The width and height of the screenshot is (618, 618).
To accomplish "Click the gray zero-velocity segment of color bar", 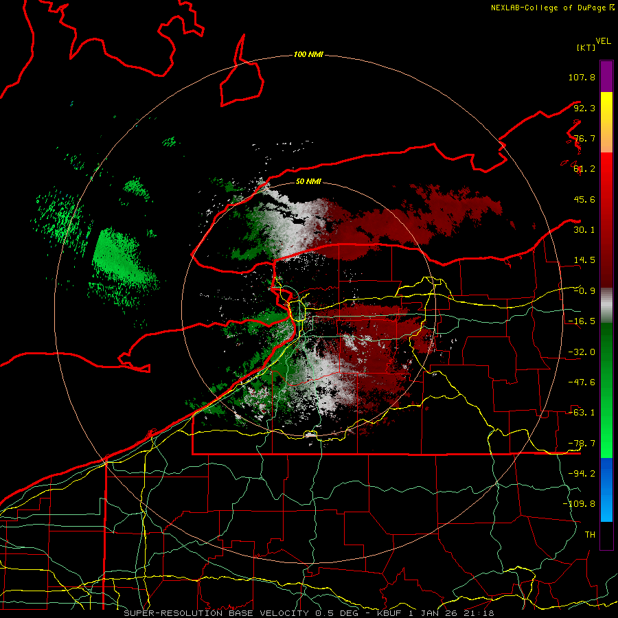I will tap(606, 306).
